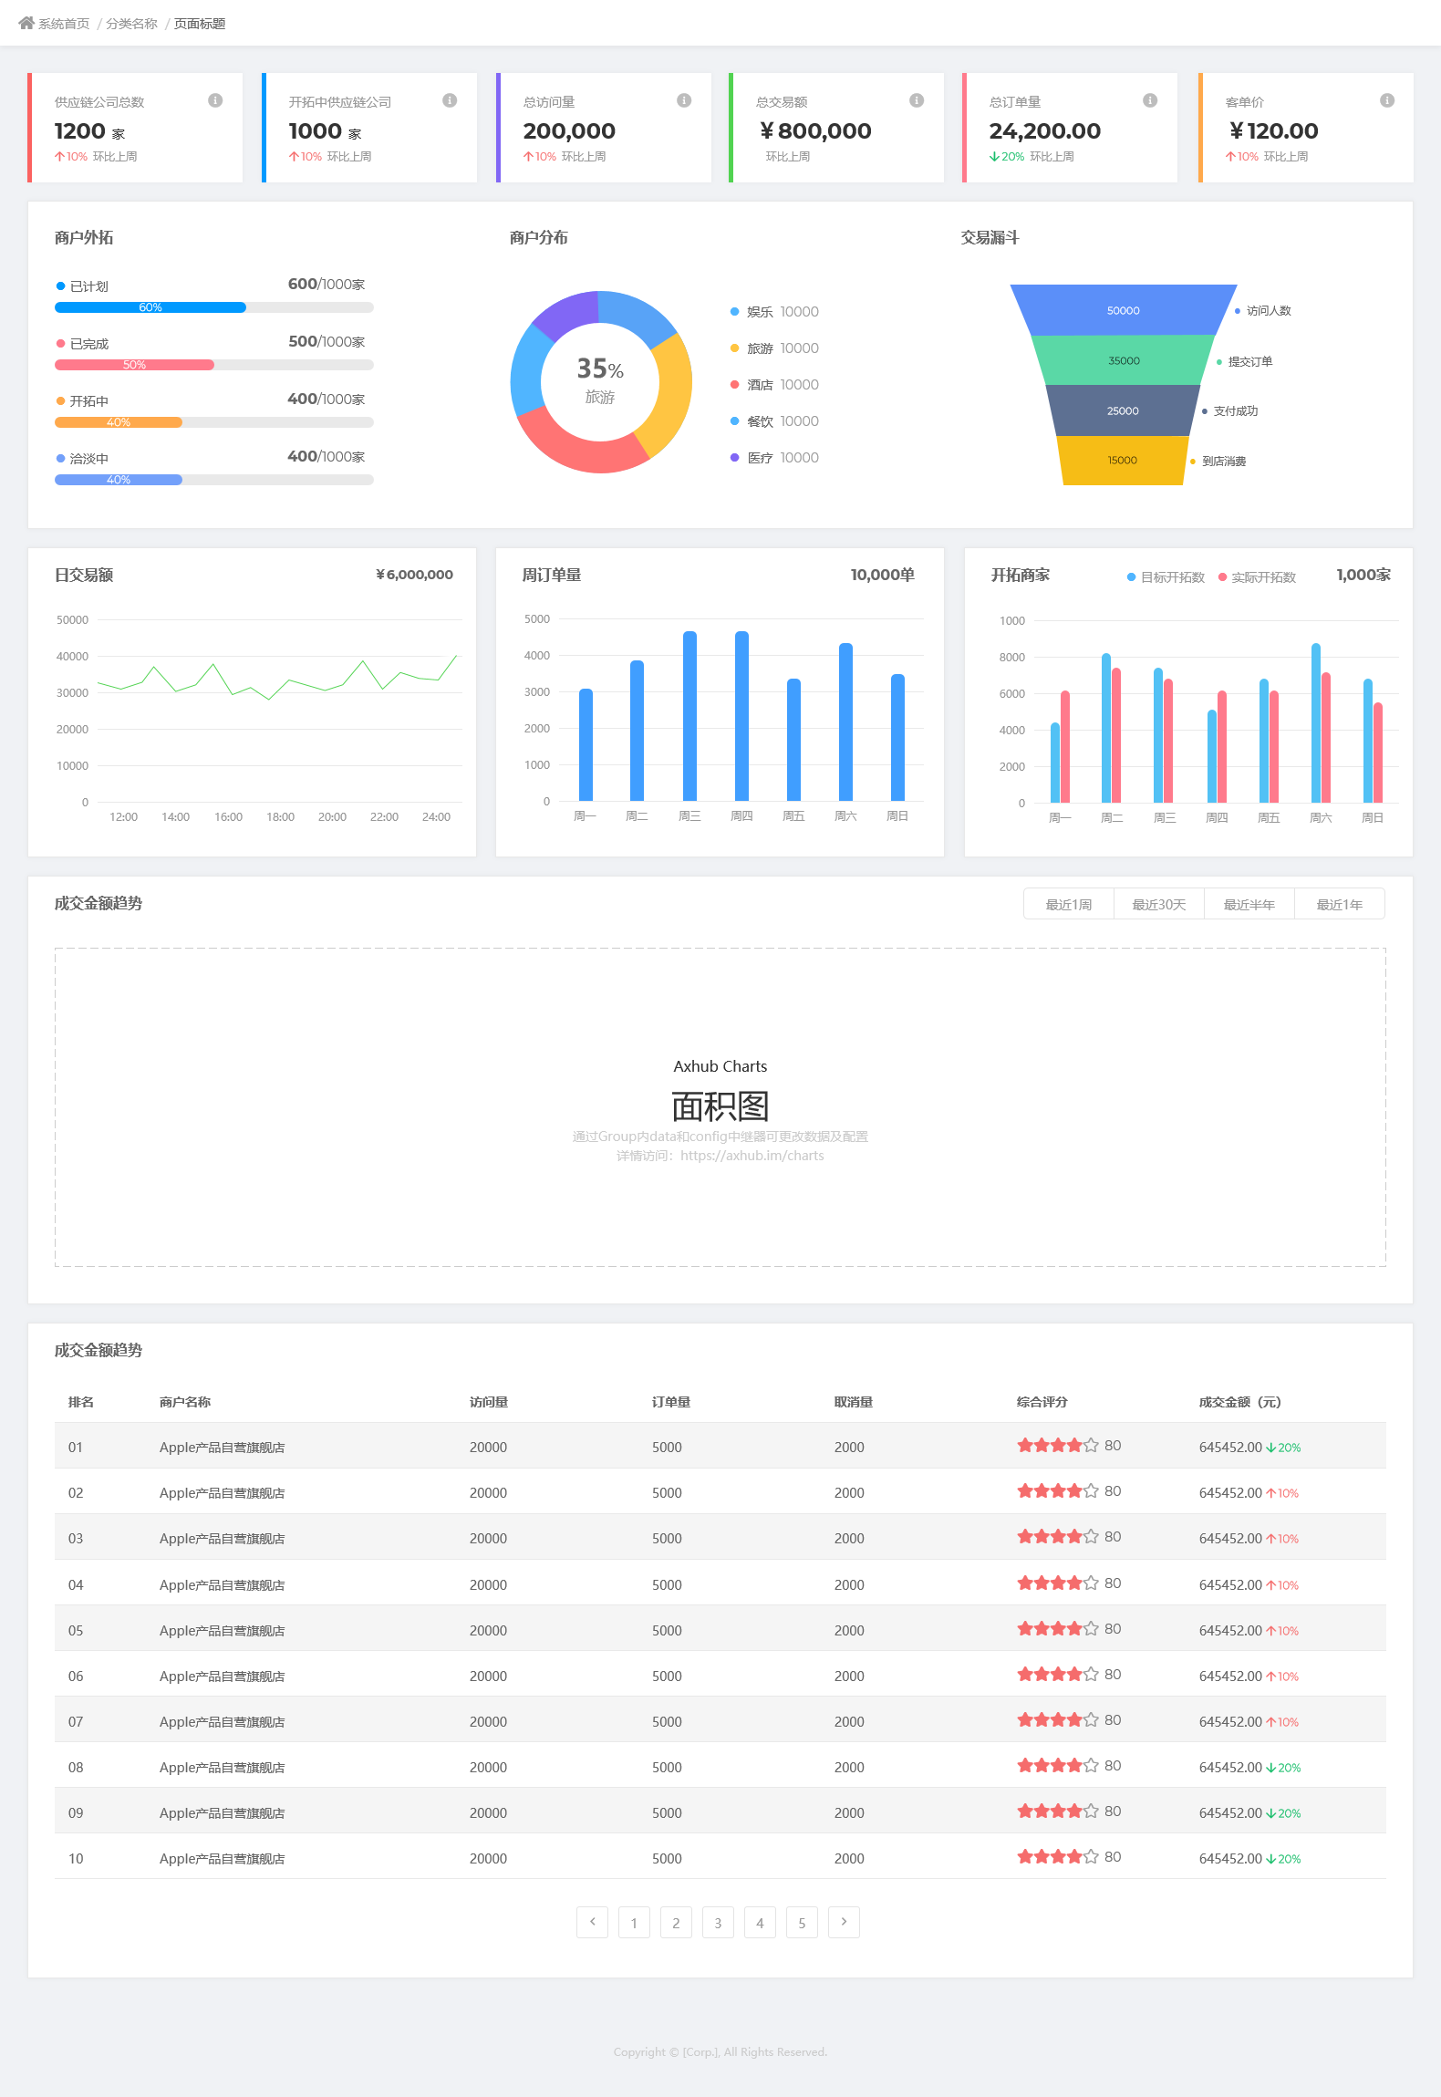The width and height of the screenshot is (1441, 2097).
Task: Click info icon on 总订单量 card
Action: [1150, 100]
